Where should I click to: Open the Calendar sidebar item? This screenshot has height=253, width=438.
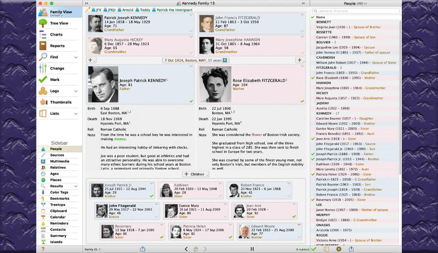coord(58,217)
